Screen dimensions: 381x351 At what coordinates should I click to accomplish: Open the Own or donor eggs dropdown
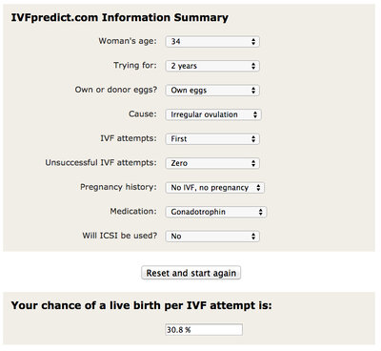[x=212, y=91]
